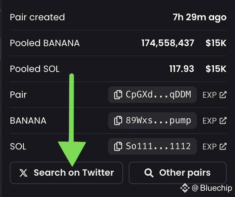Click the X logo icon
Image resolution: width=235 pixels, height=197 pixels.
pos(23,173)
